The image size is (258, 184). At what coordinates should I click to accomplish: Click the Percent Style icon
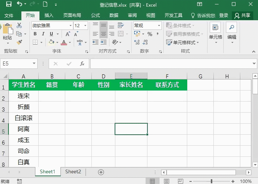click(x=150, y=34)
